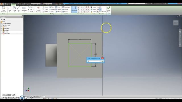The width and height of the screenshot is (182, 102).
Task: Expand the Create panel dropdown
Action: (x=25, y=14)
